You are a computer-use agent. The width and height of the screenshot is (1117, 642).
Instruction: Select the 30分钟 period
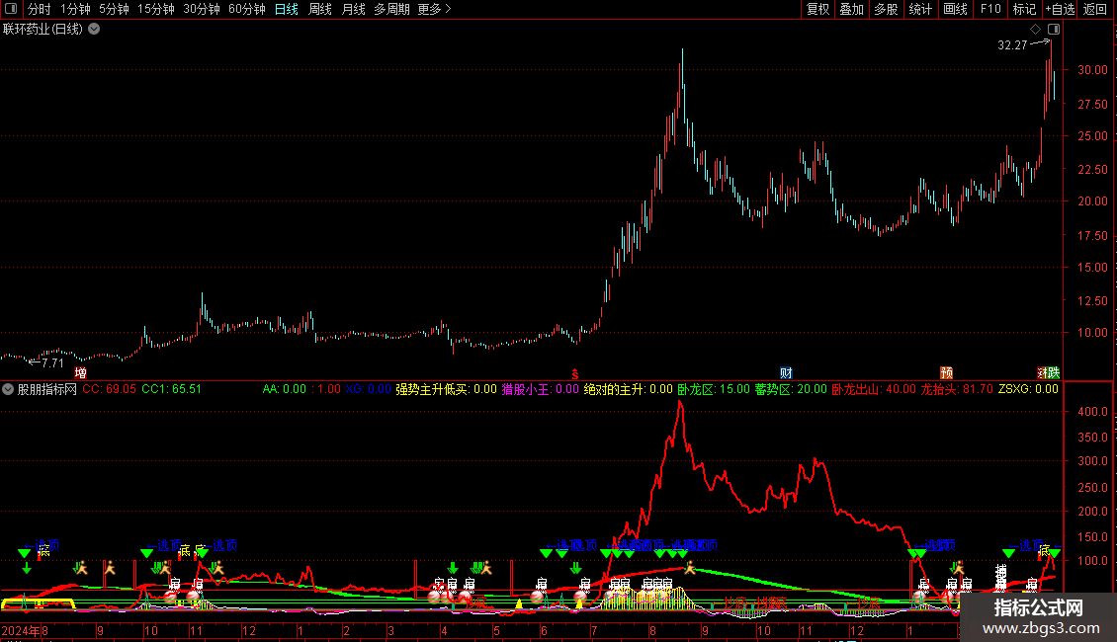[201, 9]
